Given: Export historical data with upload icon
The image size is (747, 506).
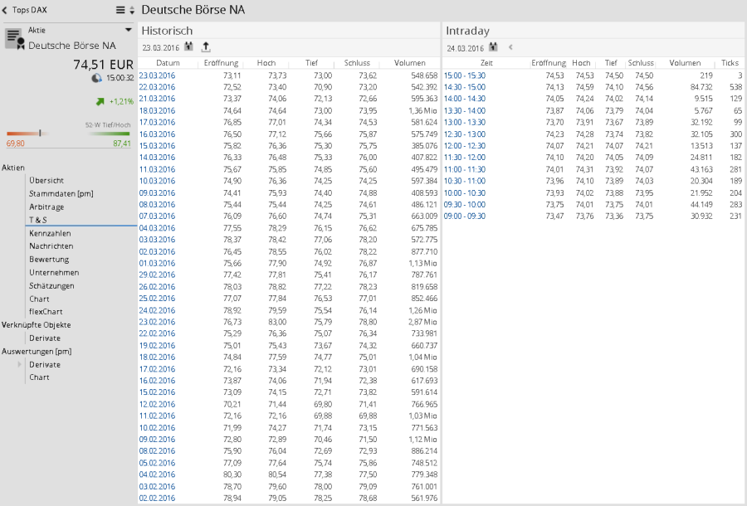Looking at the screenshot, I should coord(206,47).
